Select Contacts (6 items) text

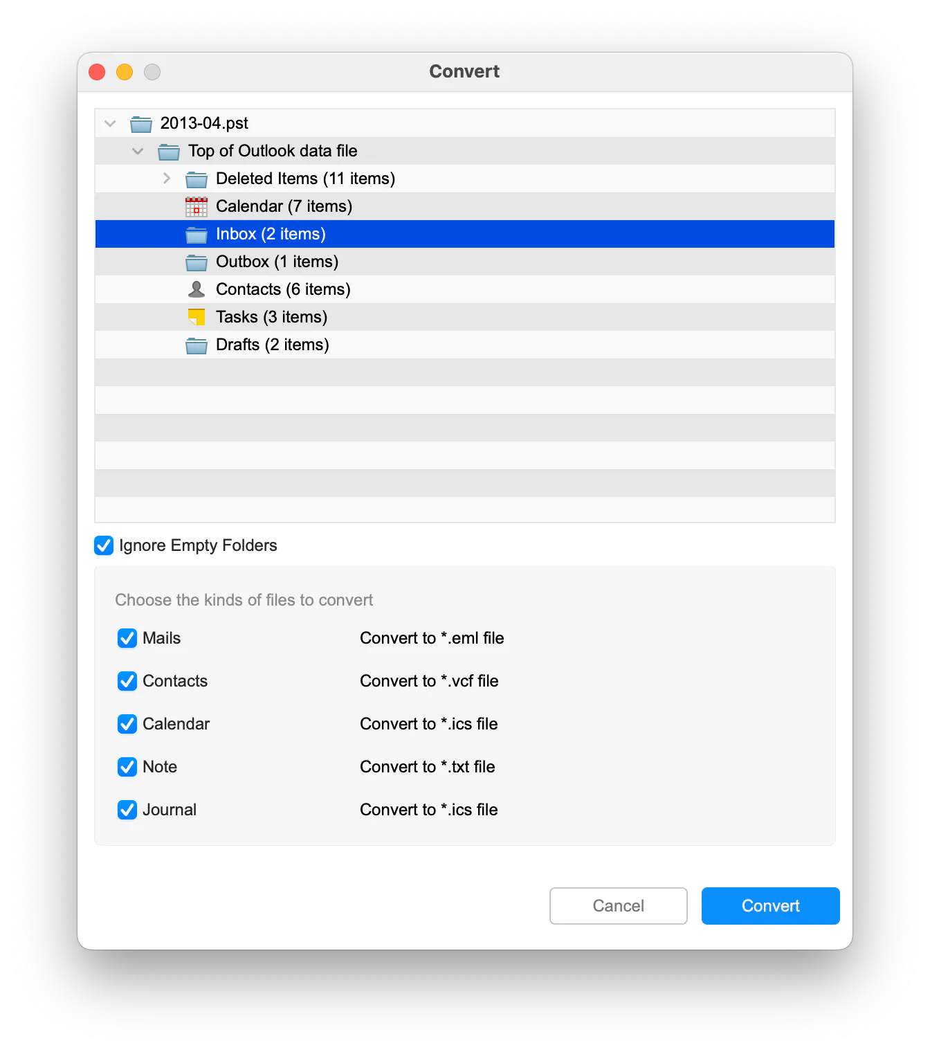283,289
